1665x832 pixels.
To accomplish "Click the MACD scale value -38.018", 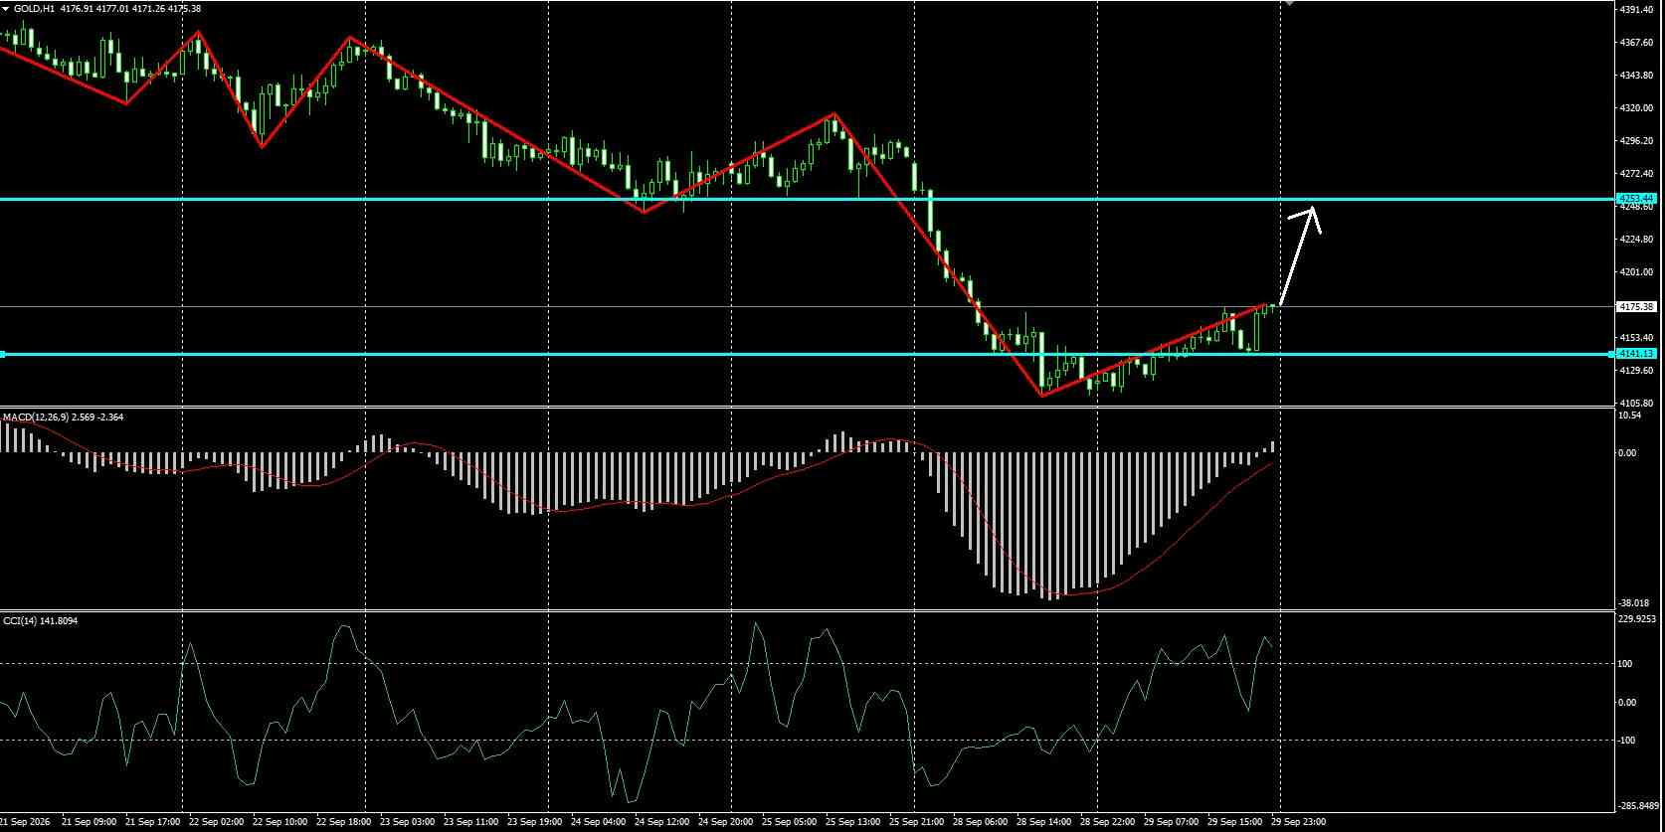I will (1634, 602).
